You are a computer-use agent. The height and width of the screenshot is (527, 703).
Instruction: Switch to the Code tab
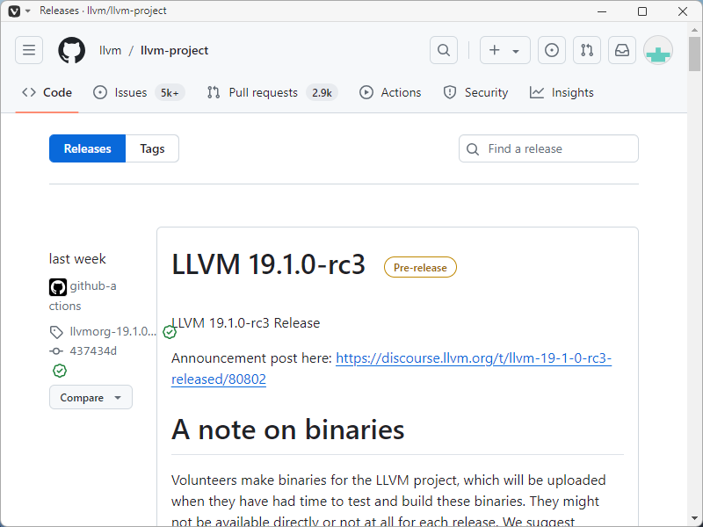click(47, 92)
